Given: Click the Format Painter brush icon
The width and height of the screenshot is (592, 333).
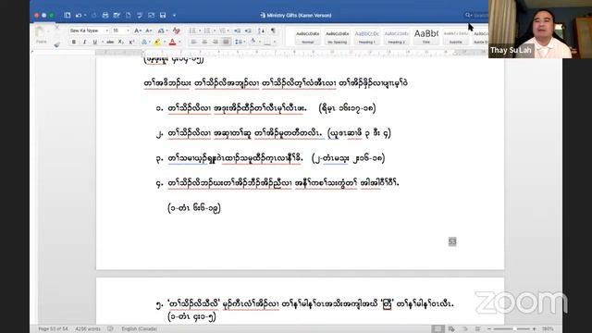Looking at the screenshot, I should tap(56, 44).
